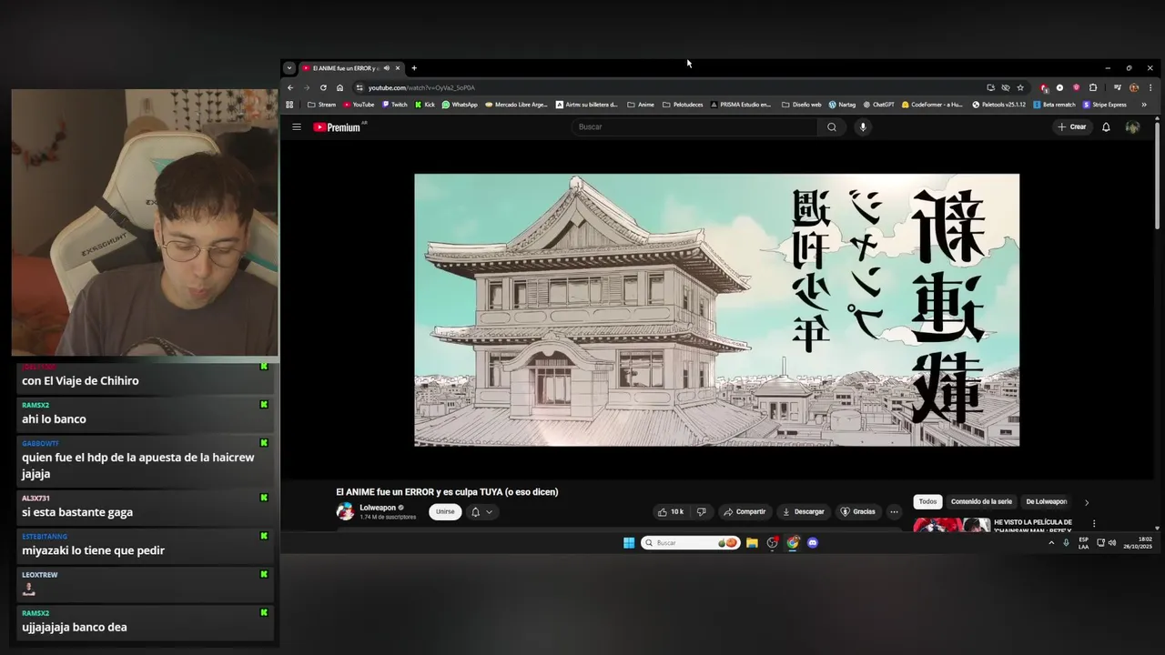Click the YouTube address bar URL

click(421, 87)
